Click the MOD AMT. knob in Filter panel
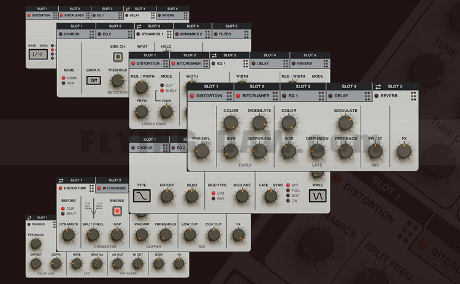The image size is (460, 284). click(242, 196)
